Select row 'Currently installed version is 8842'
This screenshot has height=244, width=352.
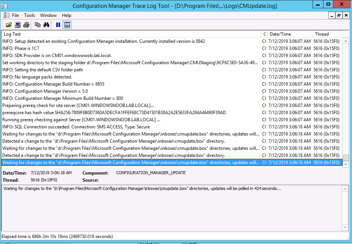click(x=172, y=41)
